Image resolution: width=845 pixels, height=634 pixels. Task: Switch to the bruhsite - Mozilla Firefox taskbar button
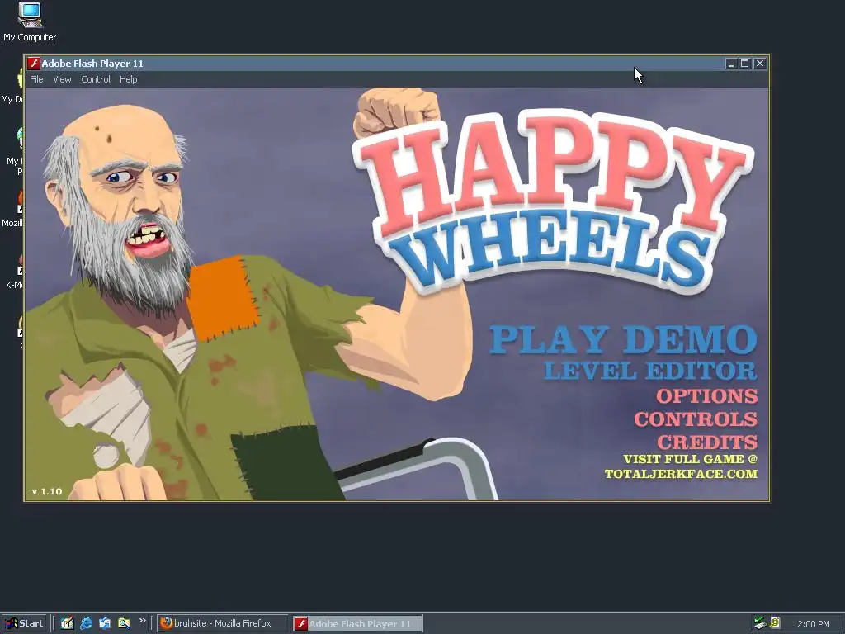coord(222,623)
